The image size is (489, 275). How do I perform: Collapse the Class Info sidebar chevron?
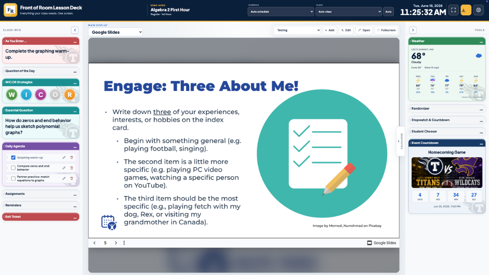pos(75,30)
